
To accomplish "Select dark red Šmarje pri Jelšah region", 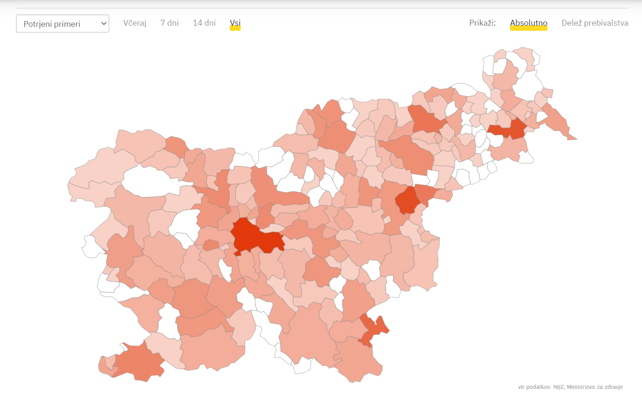I will (x=407, y=199).
